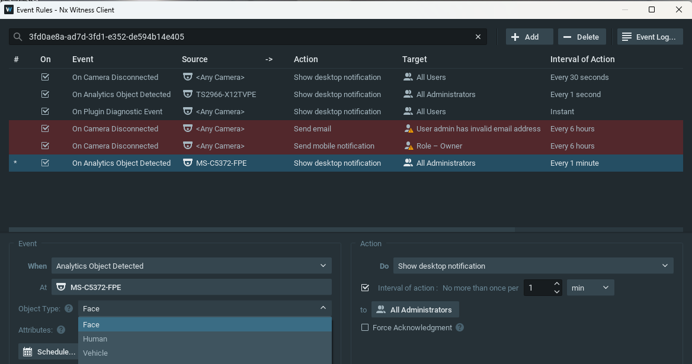The width and height of the screenshot is (692, 364).
Task: Click camera icon in the At field
Action: [x=61, y=287]
